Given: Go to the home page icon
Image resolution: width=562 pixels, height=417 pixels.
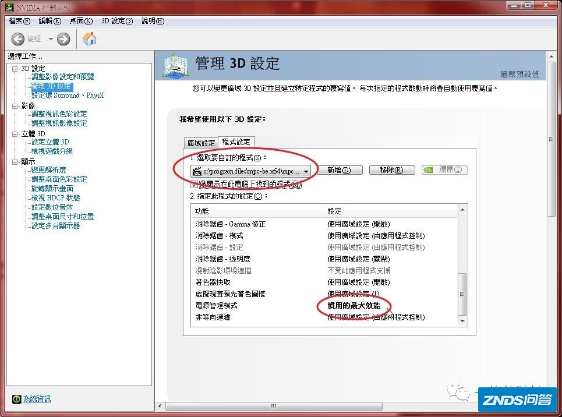Looking at the screenshot, I should click(x=90, y=38).
